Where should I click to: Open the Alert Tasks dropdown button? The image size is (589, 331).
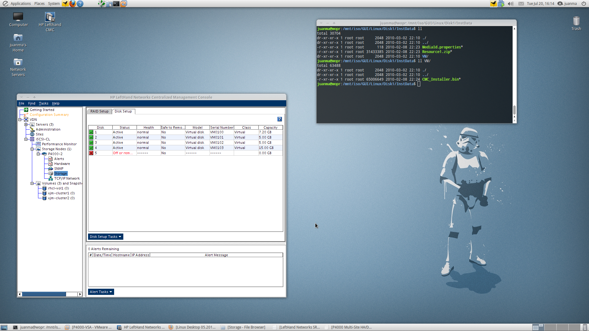coord(101,292)
